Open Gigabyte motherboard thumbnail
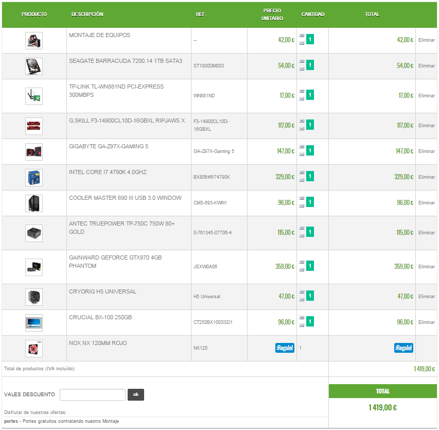The width and height of the screenshot is (439, 430). [x=34, y=152]
